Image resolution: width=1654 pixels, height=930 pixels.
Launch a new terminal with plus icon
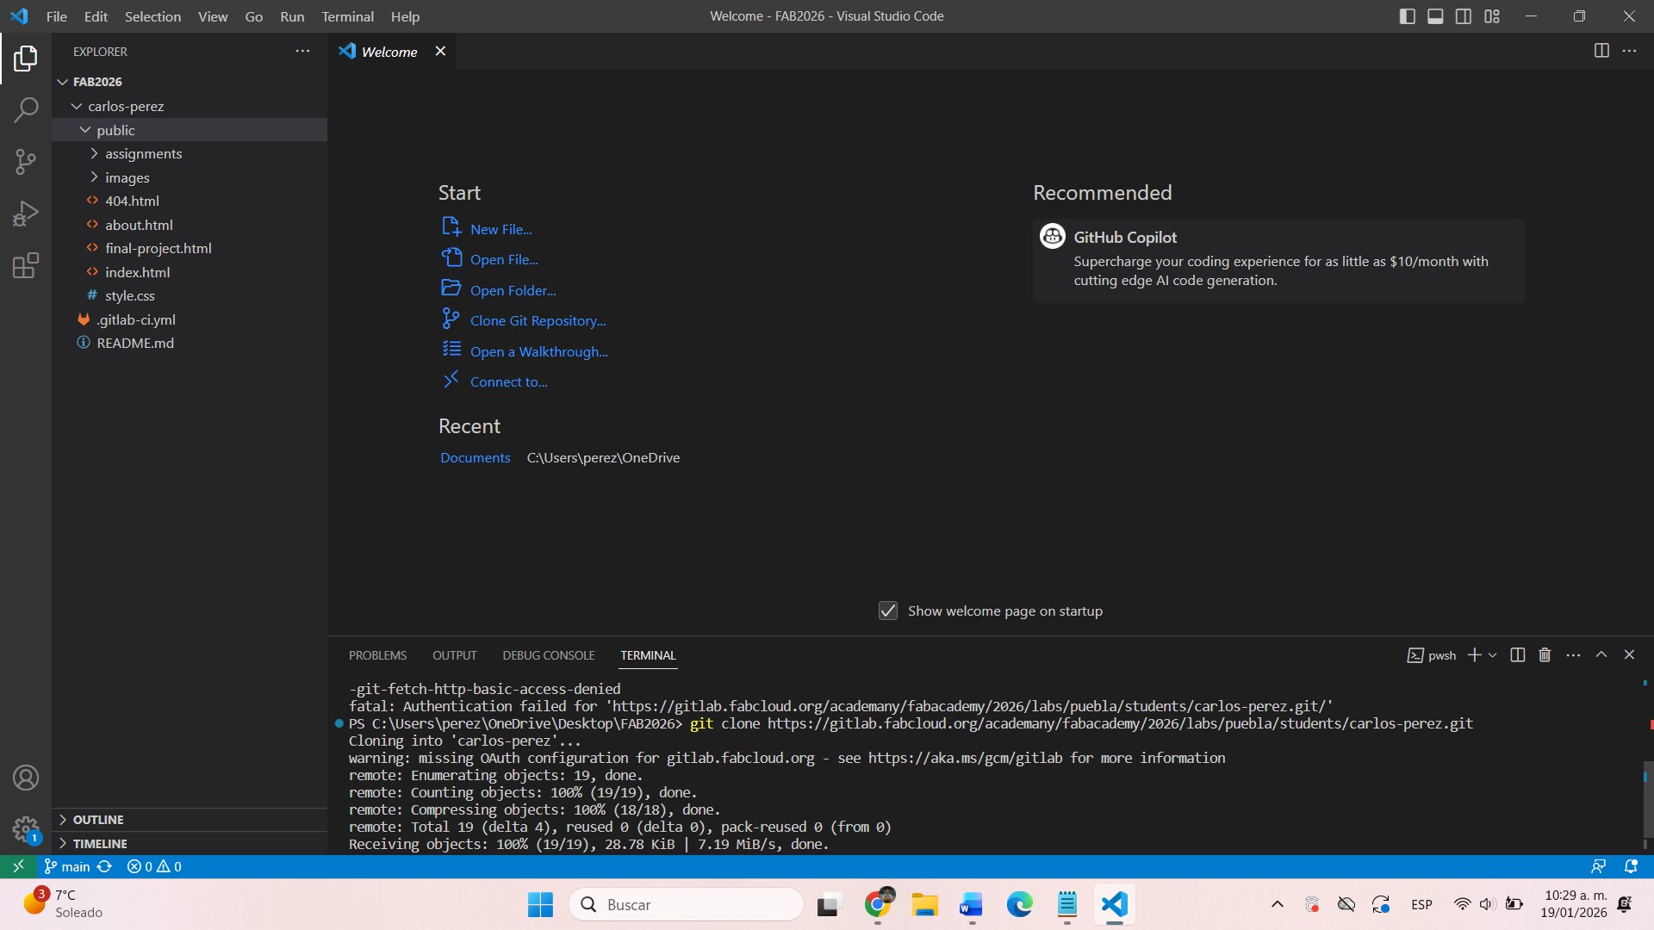[x=1475, y=654]
